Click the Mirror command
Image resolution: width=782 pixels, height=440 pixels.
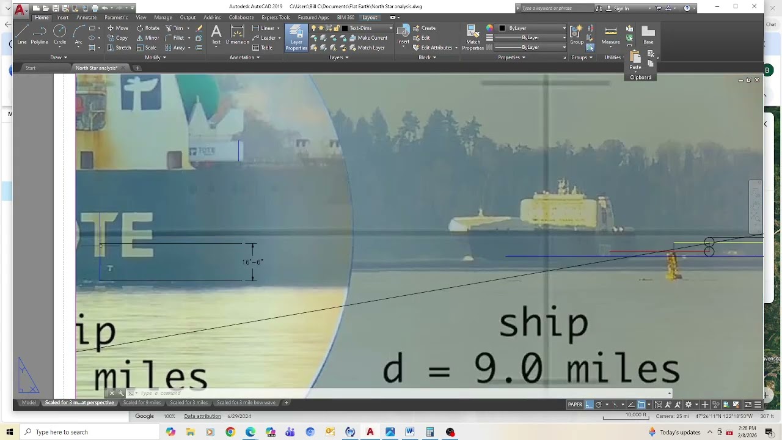tap(147, 38)
